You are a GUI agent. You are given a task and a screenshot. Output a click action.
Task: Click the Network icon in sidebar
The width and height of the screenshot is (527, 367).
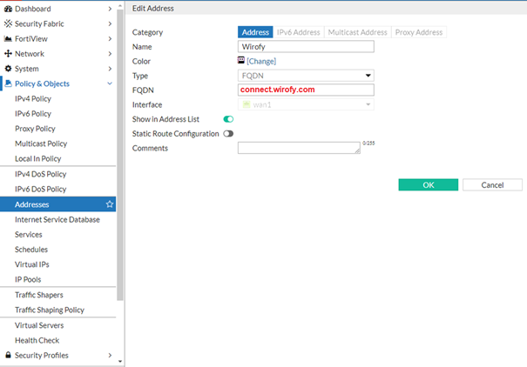pyautogui.click(x=8, y=54)
